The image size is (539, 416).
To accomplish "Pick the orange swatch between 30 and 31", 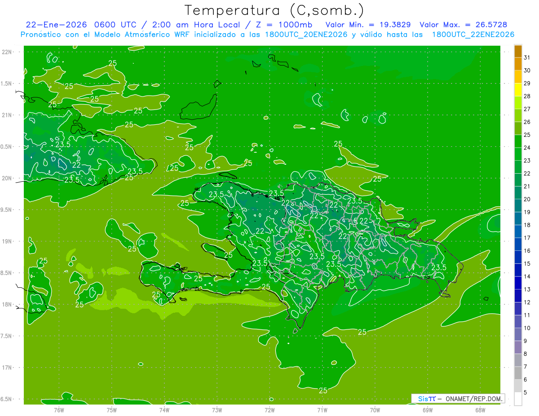I will (518, 64).
